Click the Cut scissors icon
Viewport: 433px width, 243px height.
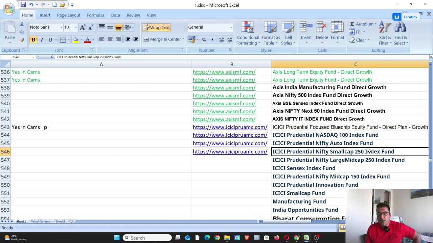[x=22, y=24]
